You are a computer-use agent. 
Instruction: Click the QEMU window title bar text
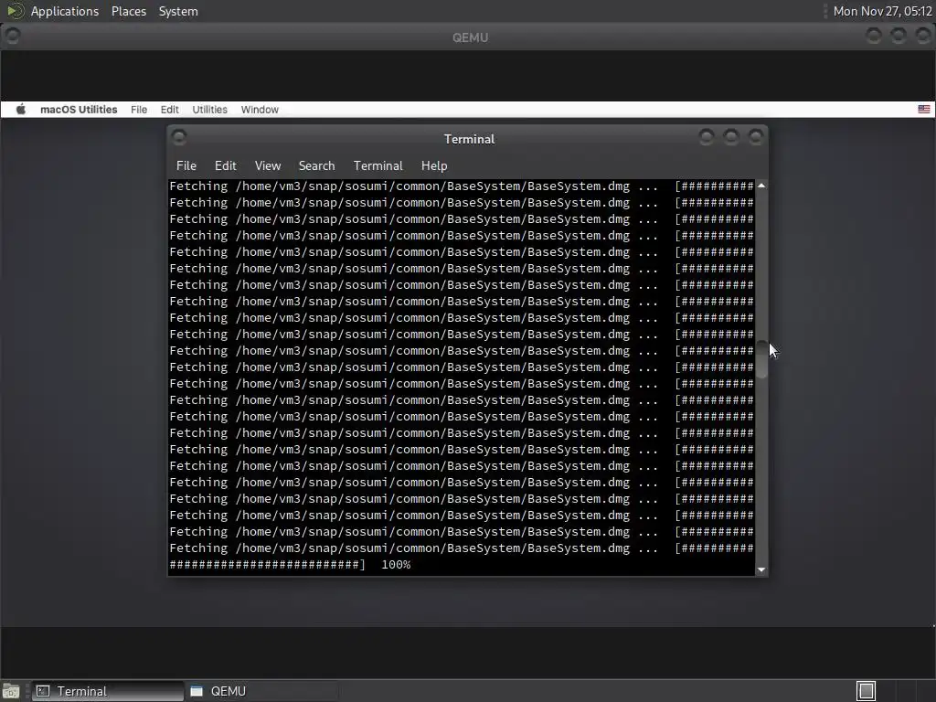(470, 37)
